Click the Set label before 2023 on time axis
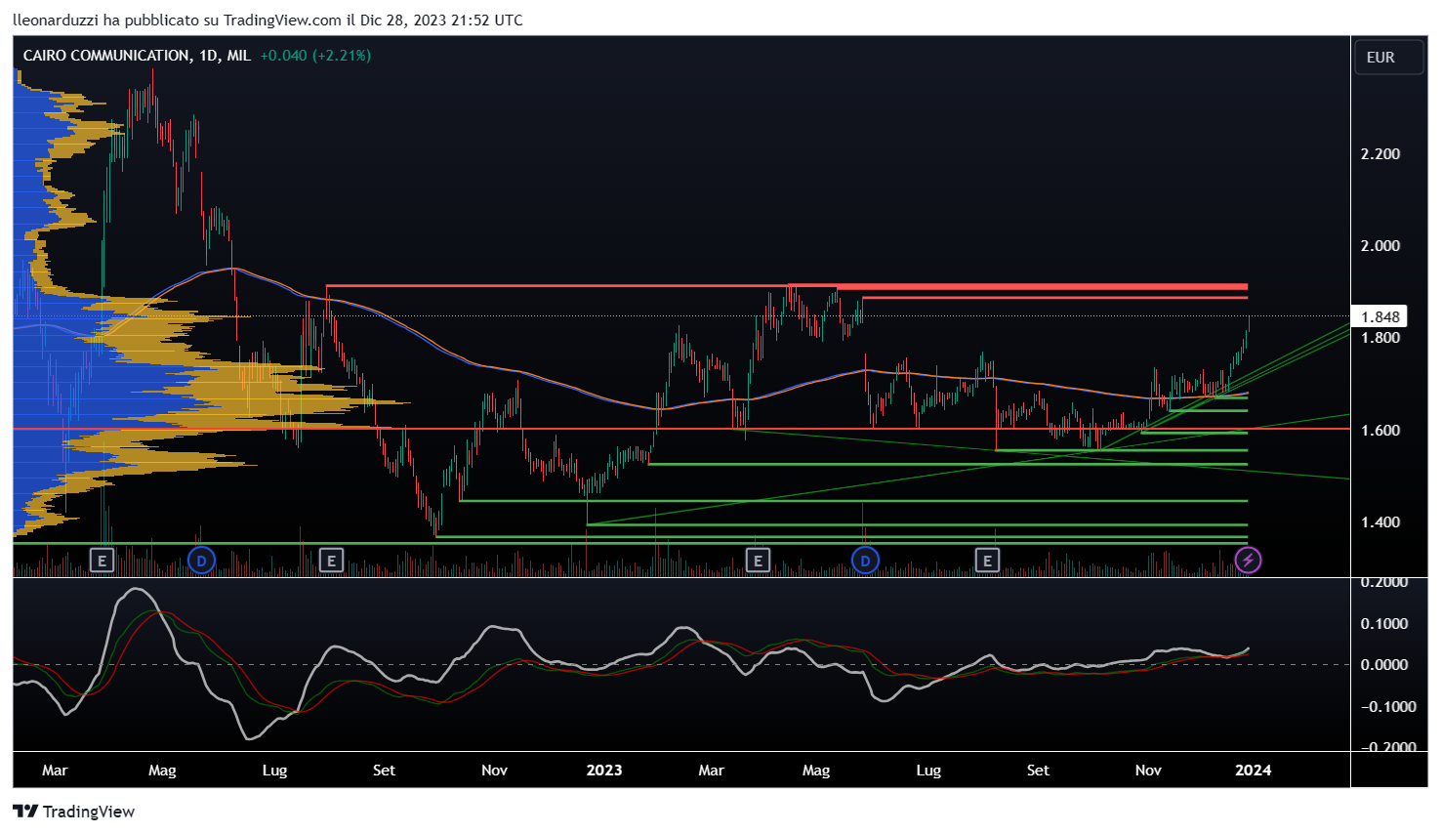1441x834 pixels. 385,771
